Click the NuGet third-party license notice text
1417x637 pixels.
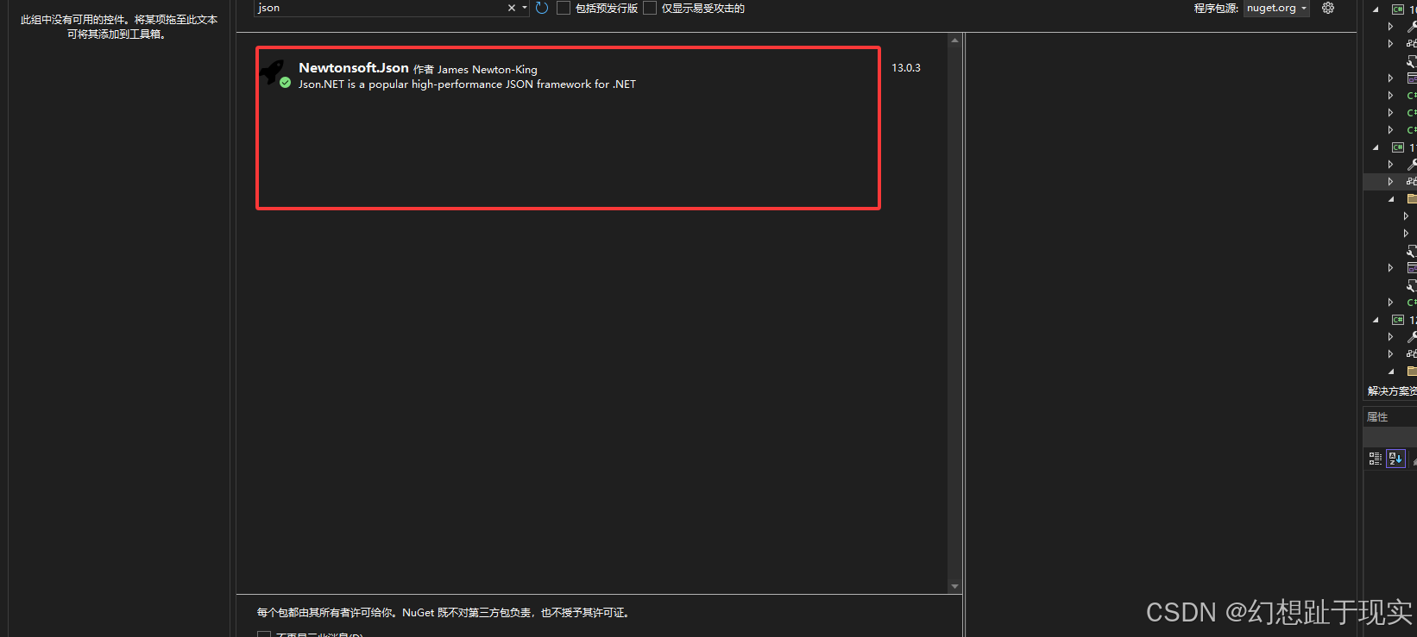[445, 613]
